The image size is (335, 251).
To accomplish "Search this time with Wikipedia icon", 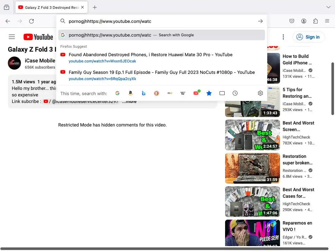I will [183, 93].
